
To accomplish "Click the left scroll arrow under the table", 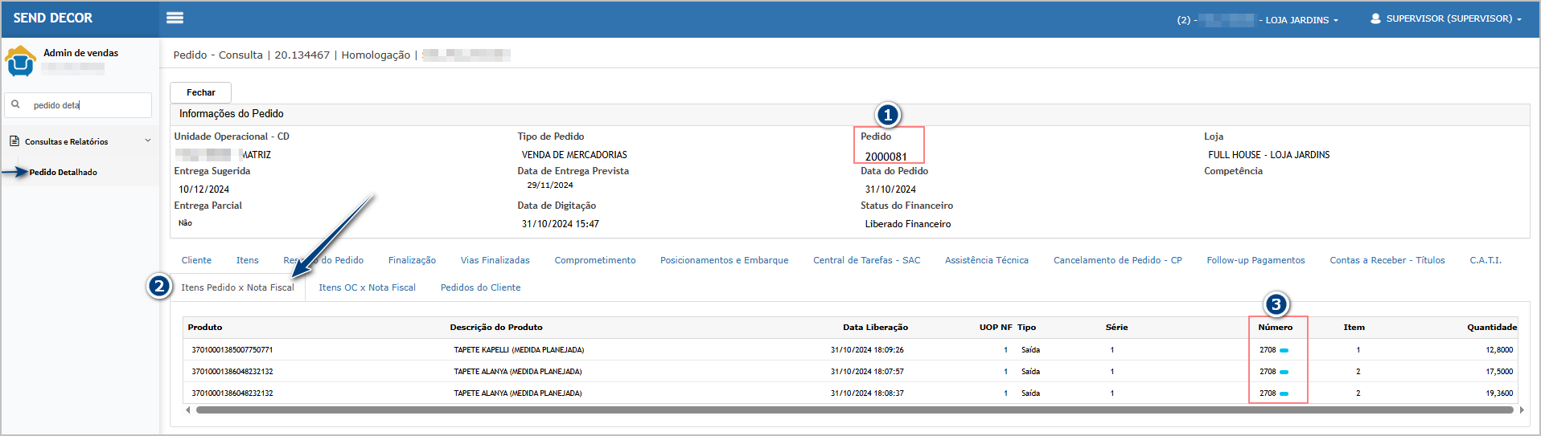I will (x=187, y=410).
